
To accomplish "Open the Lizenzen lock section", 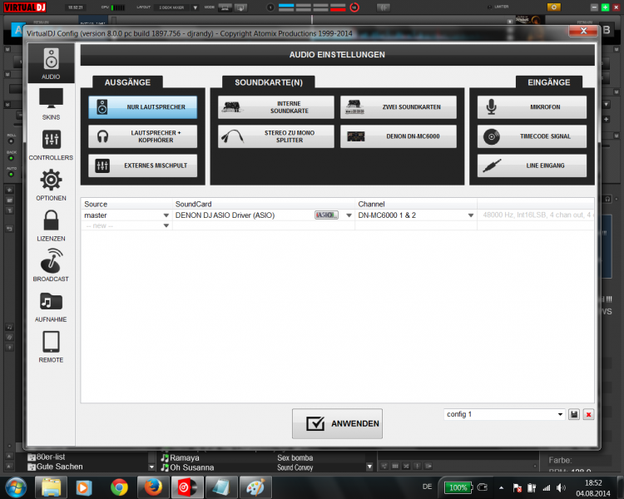I will click(51, 225).
